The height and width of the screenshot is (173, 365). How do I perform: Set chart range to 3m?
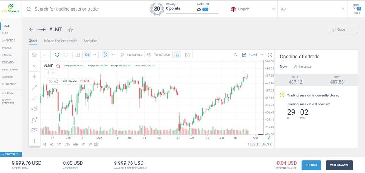click(x=67, y=145)
